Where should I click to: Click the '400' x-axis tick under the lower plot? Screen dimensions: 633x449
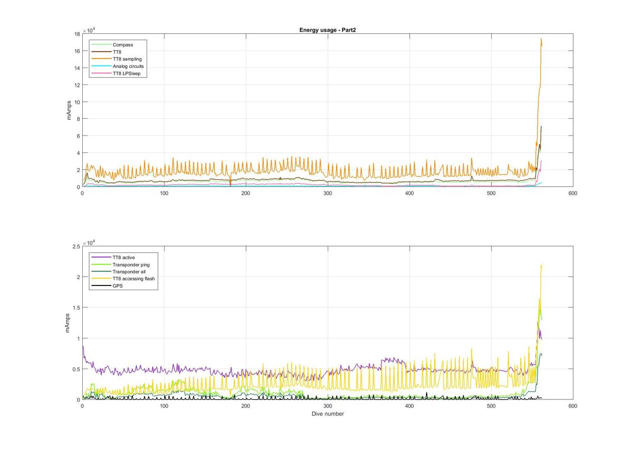click(x=409, y=406)
